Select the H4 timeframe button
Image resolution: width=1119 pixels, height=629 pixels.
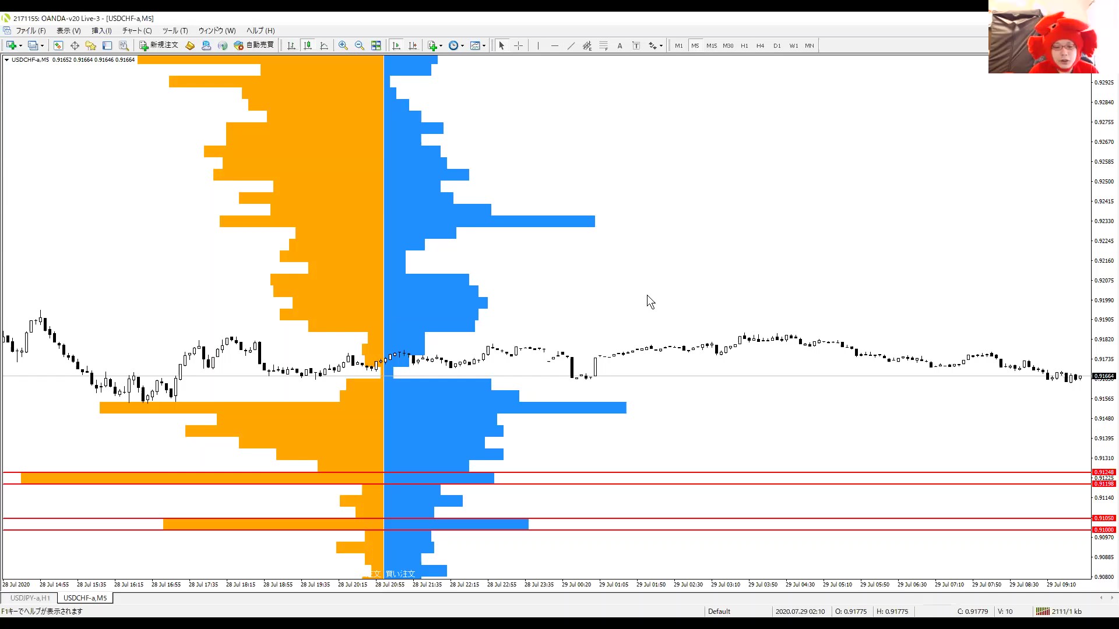760,45
